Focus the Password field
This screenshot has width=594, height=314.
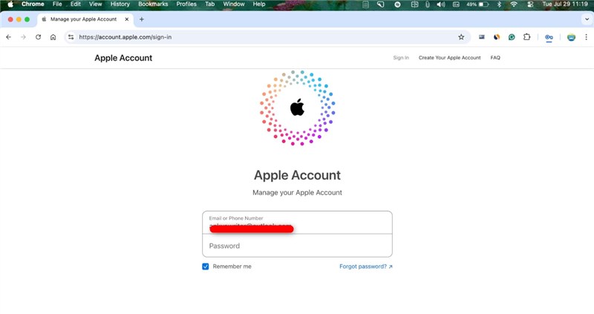point(298,246)
